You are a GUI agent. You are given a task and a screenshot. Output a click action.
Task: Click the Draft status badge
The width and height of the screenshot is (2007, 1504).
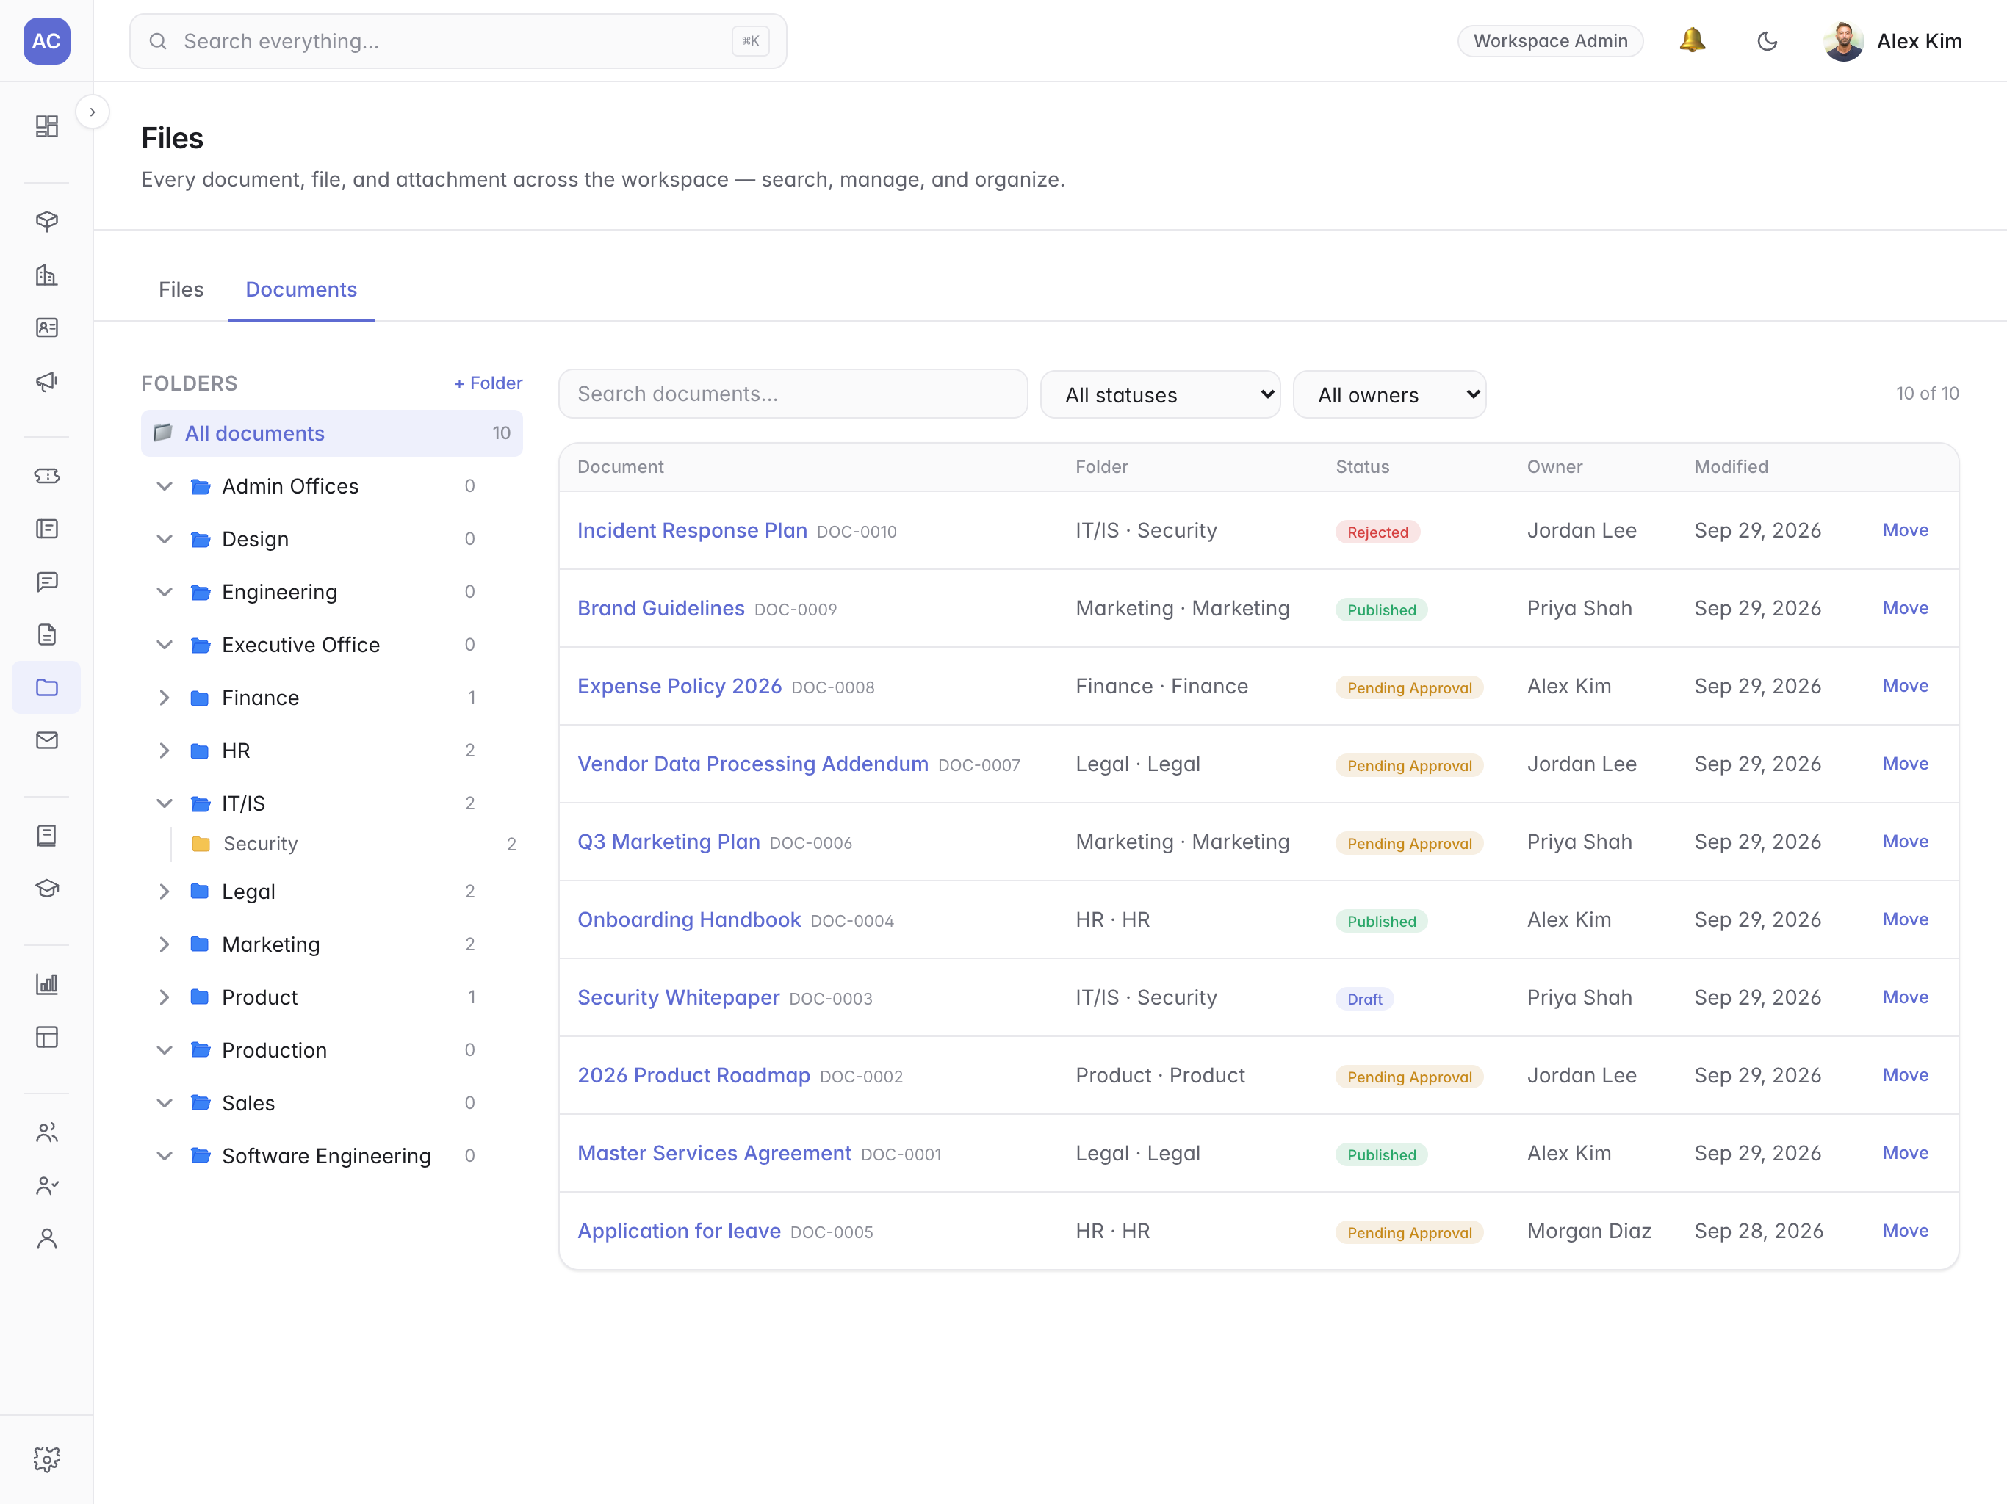(x=1365, y=999)
